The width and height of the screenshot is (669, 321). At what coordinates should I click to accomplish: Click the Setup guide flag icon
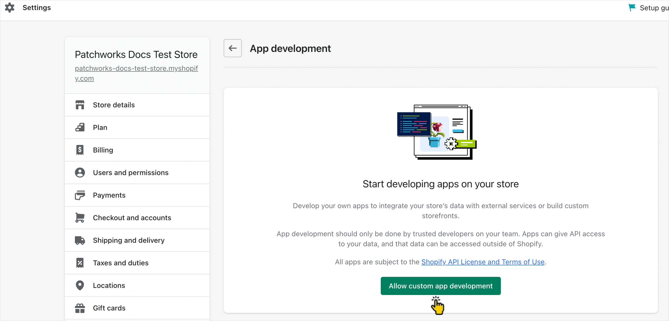pyautogui.click(x=632, y=8)
